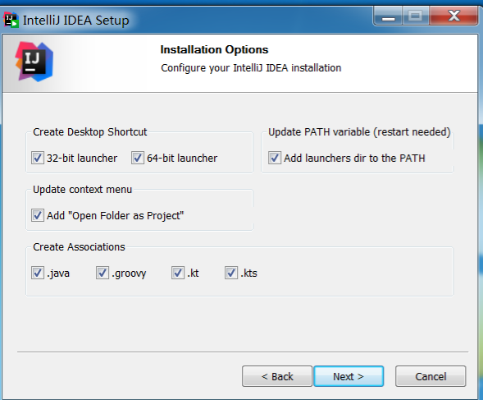Uncheck the 32-bit launcher shortcut option
This screenshot has width=483, height=400.
click(x=38, y=158)
